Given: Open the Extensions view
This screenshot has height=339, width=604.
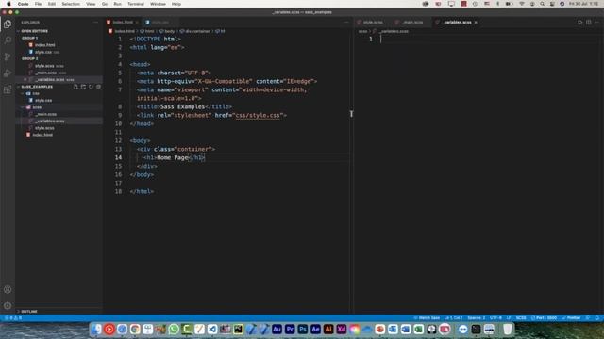Looking at the screenshot, I should point(8,90).
